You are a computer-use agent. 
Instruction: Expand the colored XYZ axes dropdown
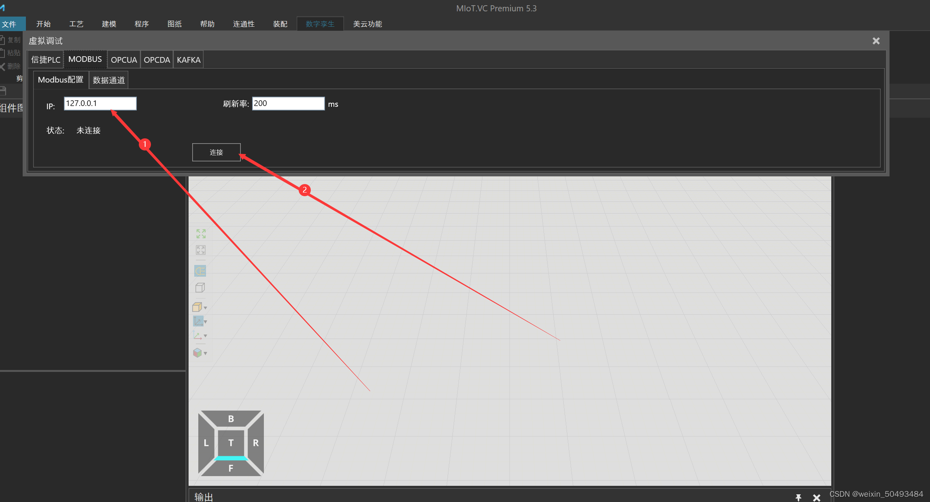tap(206, 336)
